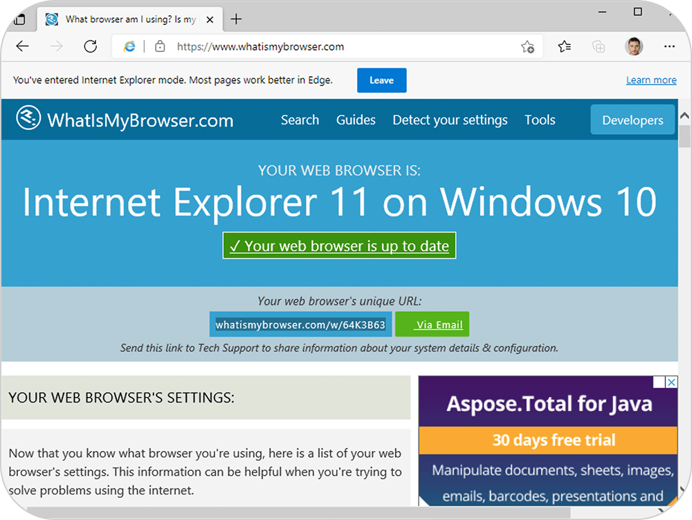Click the forward navigation arrow
This screenshot has width=692, height=520.
pyautogui.click(x=56, y=46)
